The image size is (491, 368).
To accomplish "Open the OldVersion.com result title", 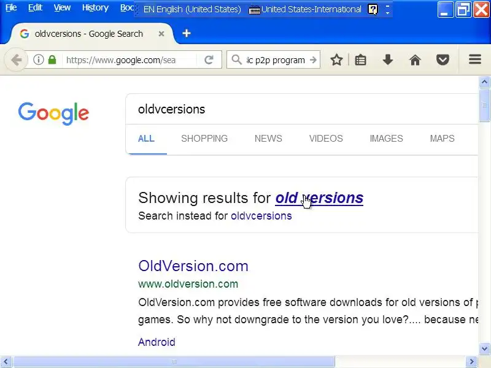I will (x=193, y=266).
